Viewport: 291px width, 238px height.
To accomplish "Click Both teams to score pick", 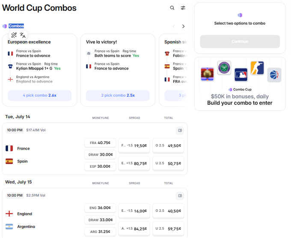I will click(x=117, y=56).
